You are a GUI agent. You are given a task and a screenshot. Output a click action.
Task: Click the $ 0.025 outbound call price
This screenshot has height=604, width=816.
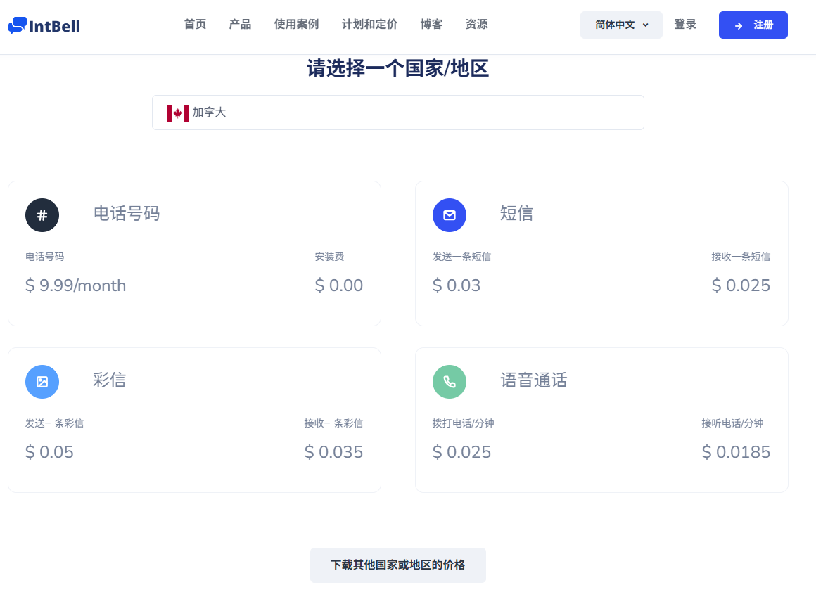click(461, 451)
